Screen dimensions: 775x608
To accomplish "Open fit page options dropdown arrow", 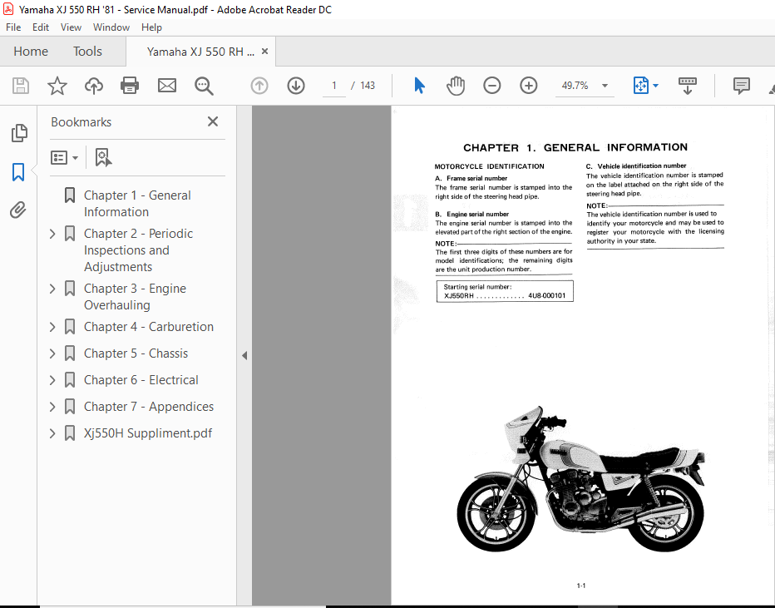I will click(656, 86).
